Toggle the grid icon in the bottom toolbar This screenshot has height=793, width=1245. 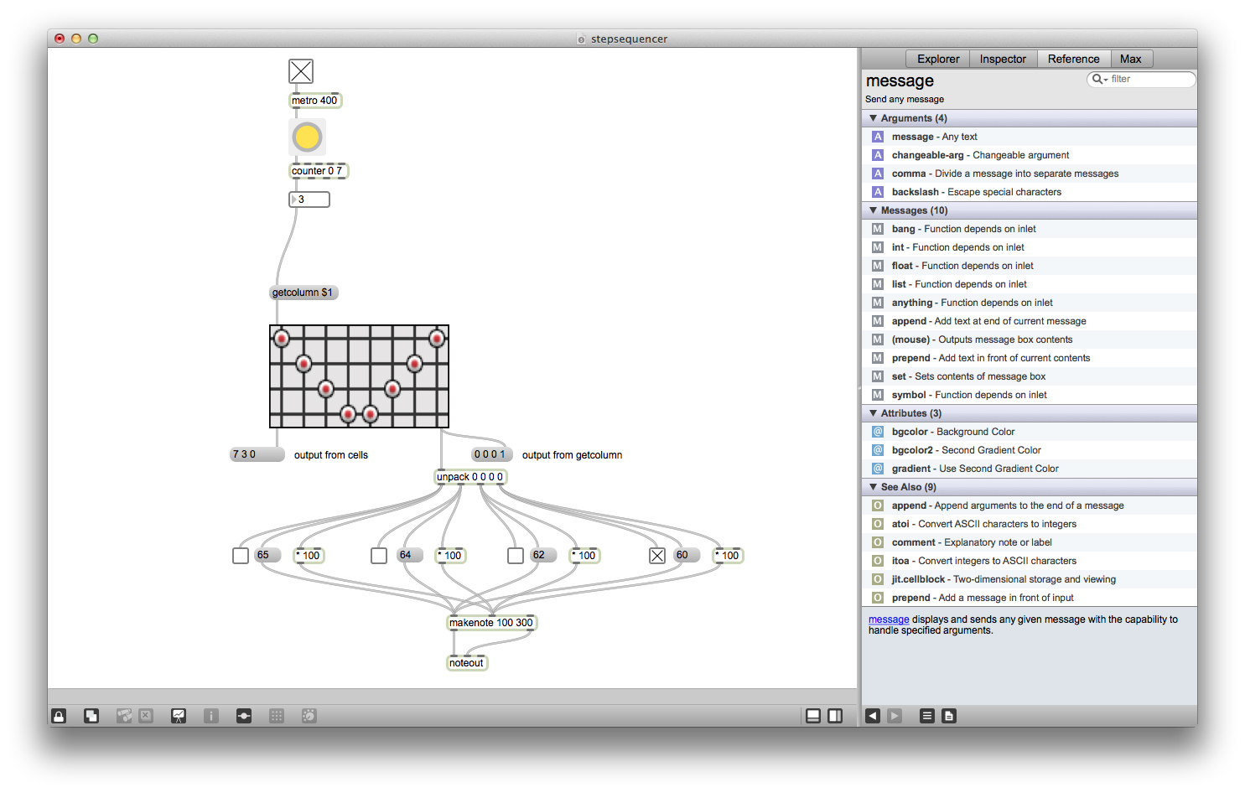point(276,715)
